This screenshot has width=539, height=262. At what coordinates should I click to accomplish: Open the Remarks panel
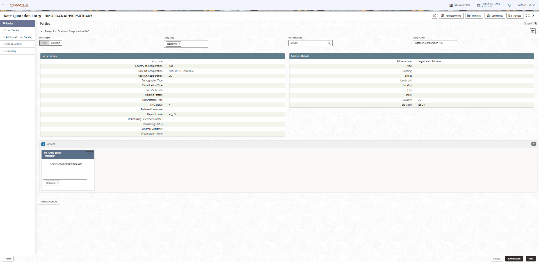474,16
